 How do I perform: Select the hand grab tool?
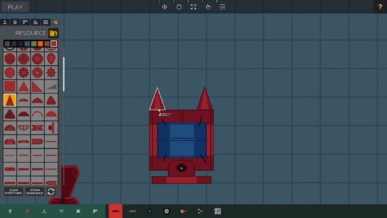(208, 7)
